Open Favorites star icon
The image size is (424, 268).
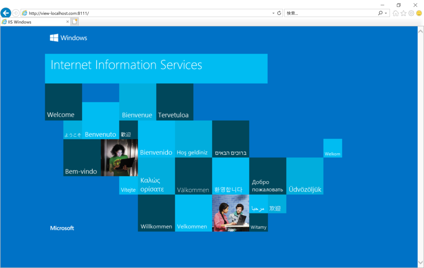click(x=404, y=13)
